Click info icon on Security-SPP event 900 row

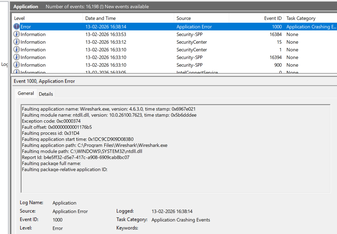pyautogui.click(x=17, y=65)
